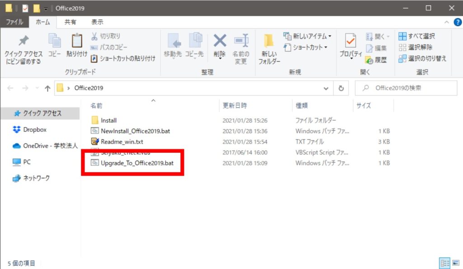Navigate forward with the right arrow
Viewport: 463px width, 269px height.
pyautogui.click(x=25, y=88)
